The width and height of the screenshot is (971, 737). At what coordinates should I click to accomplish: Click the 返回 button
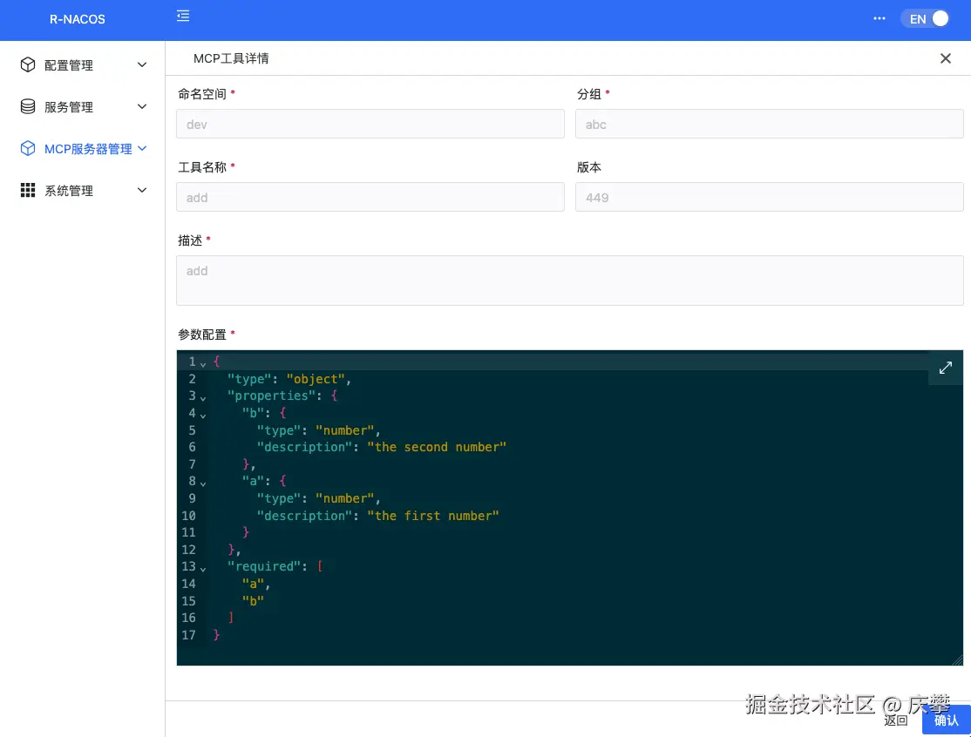point(895,720)
